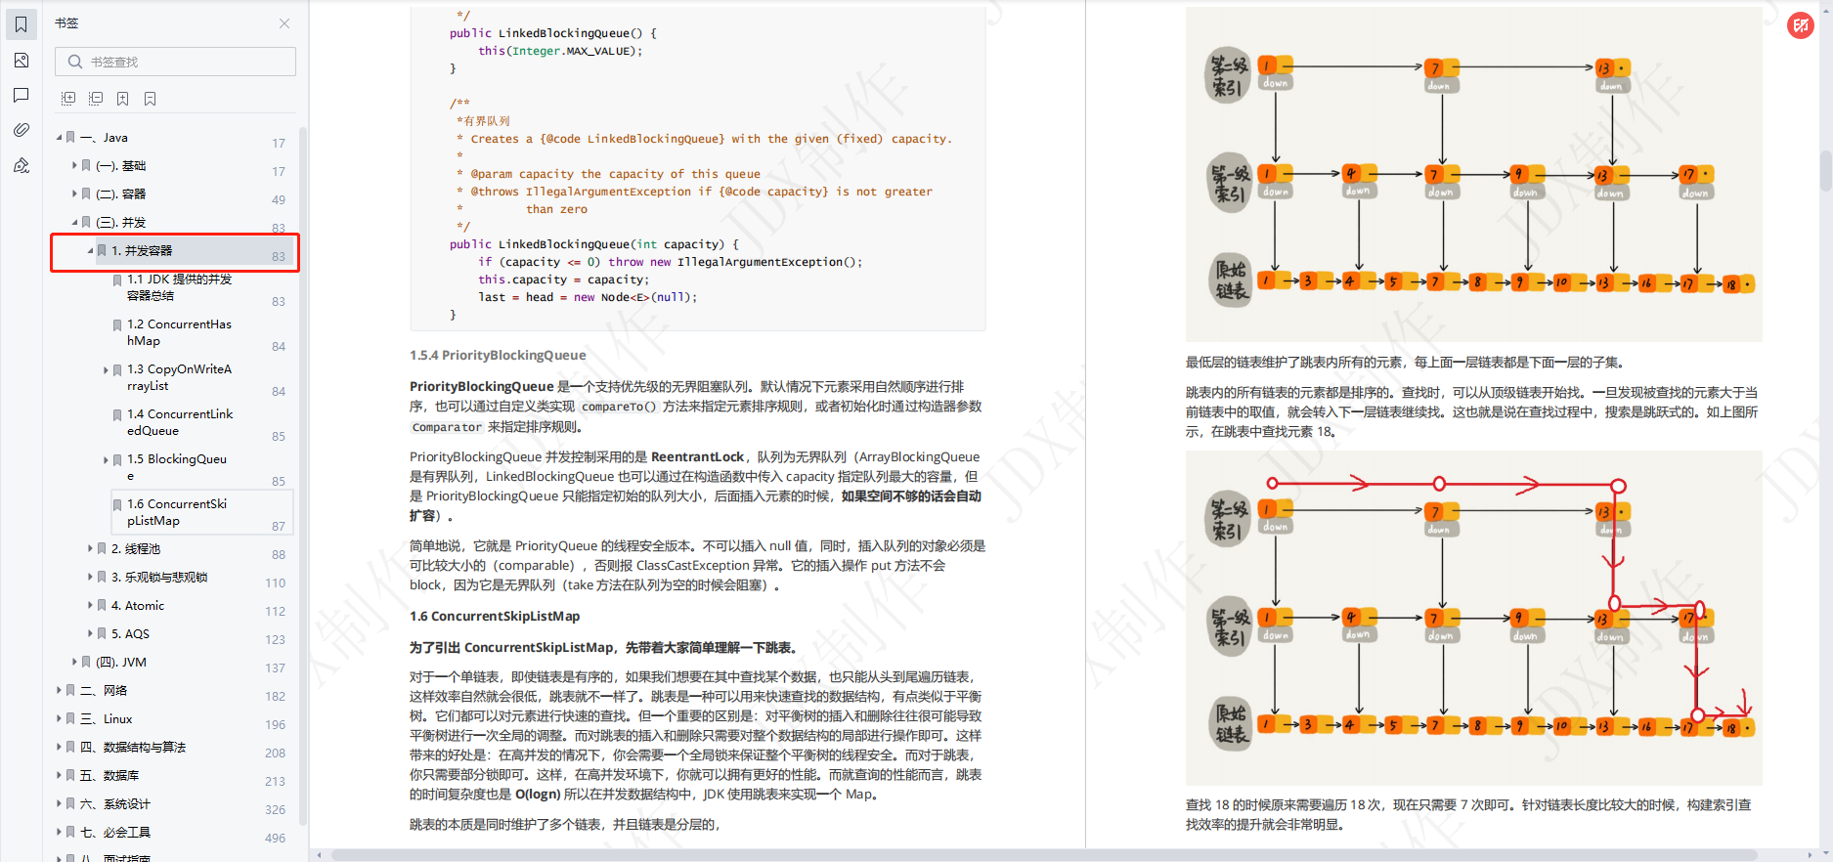This screenshot has height=862, width=1833.
Task: Collapse the 1. 并发容器 bookmark node
Action: (90, 251)
